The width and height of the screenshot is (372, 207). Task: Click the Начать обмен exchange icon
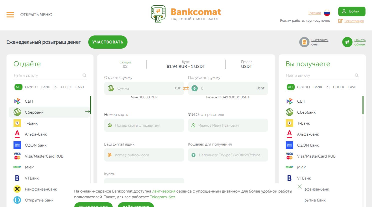pyautogui.click(x=347, y=42)
